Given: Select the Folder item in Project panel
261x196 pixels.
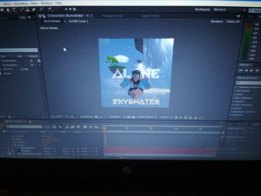Looking at the screenshot, I should [7, 73].
